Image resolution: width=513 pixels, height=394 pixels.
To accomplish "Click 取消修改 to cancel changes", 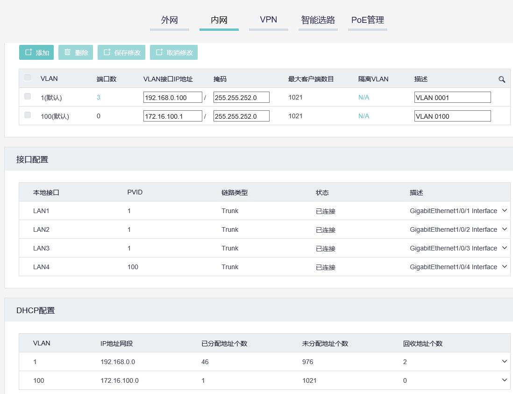I will [x=174, y=52].
